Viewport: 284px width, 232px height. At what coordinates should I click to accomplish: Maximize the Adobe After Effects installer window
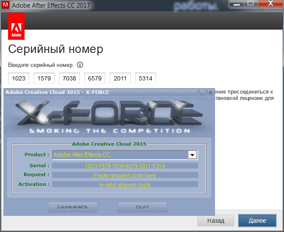click(x=251, y=3)
